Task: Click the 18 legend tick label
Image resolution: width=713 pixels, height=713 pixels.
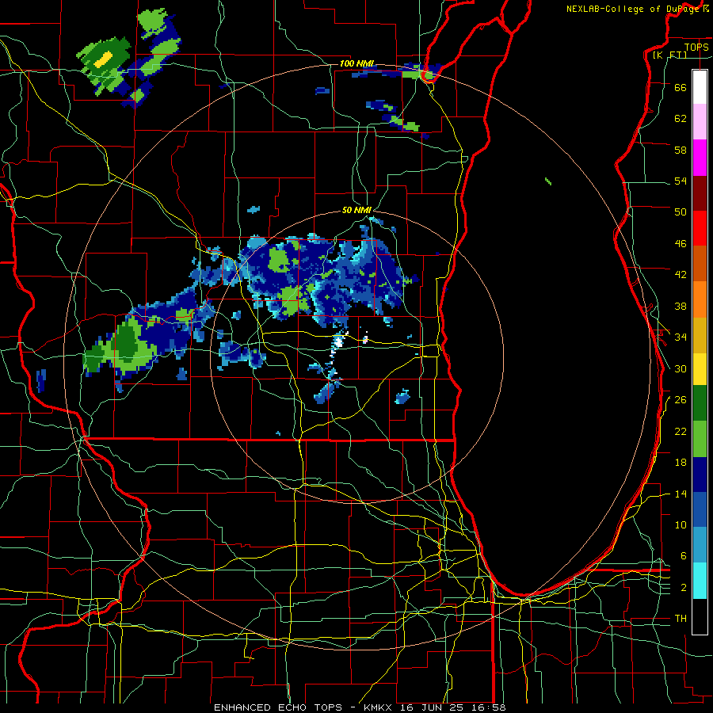Action: [x=681, y=463]
